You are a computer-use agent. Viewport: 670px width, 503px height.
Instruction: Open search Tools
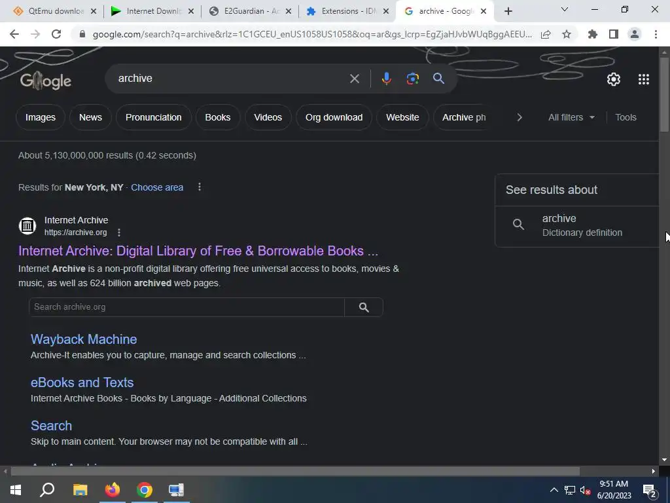coord(626,117)
